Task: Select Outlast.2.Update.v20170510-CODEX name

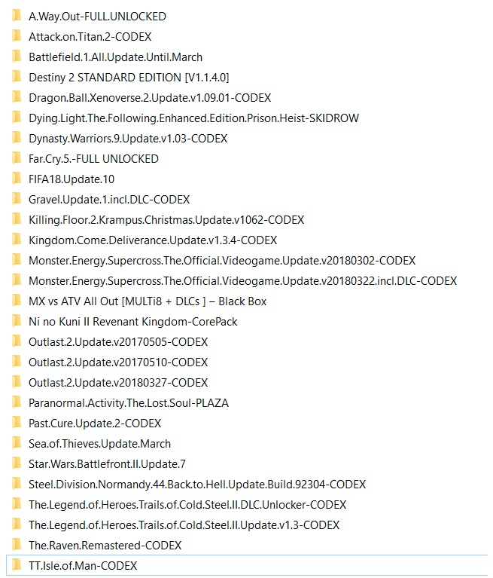Action: [118, 362]
